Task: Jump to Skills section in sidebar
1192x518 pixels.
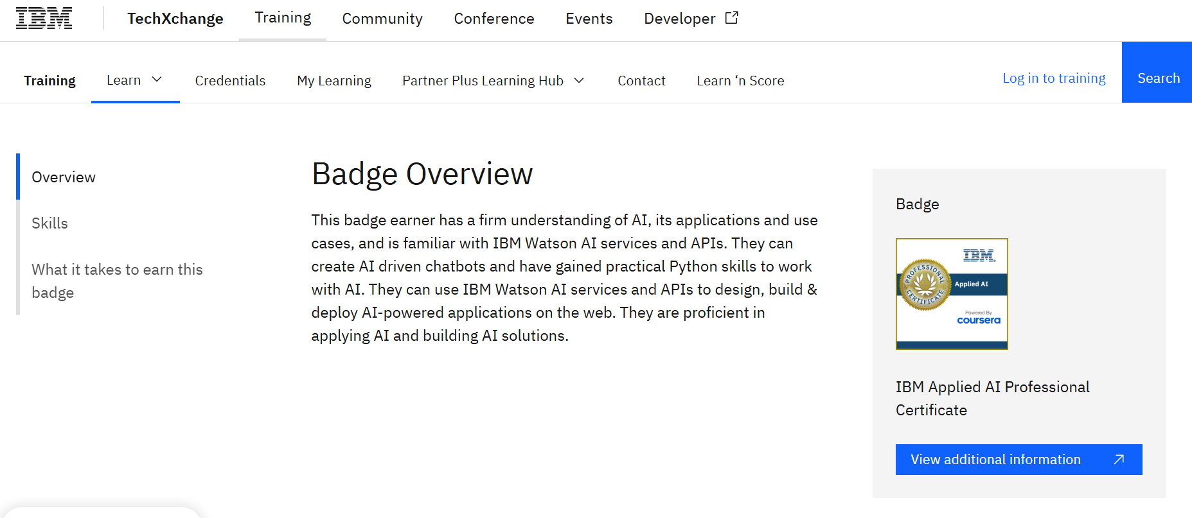Action: point(49,223)
